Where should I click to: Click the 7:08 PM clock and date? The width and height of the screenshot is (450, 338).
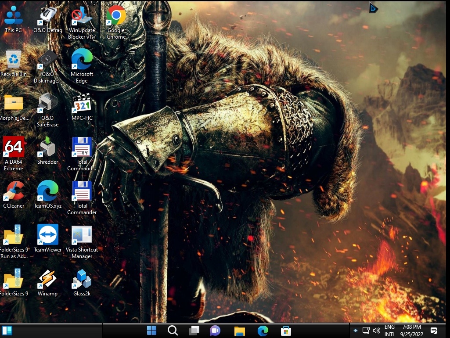tap(411, 331)
